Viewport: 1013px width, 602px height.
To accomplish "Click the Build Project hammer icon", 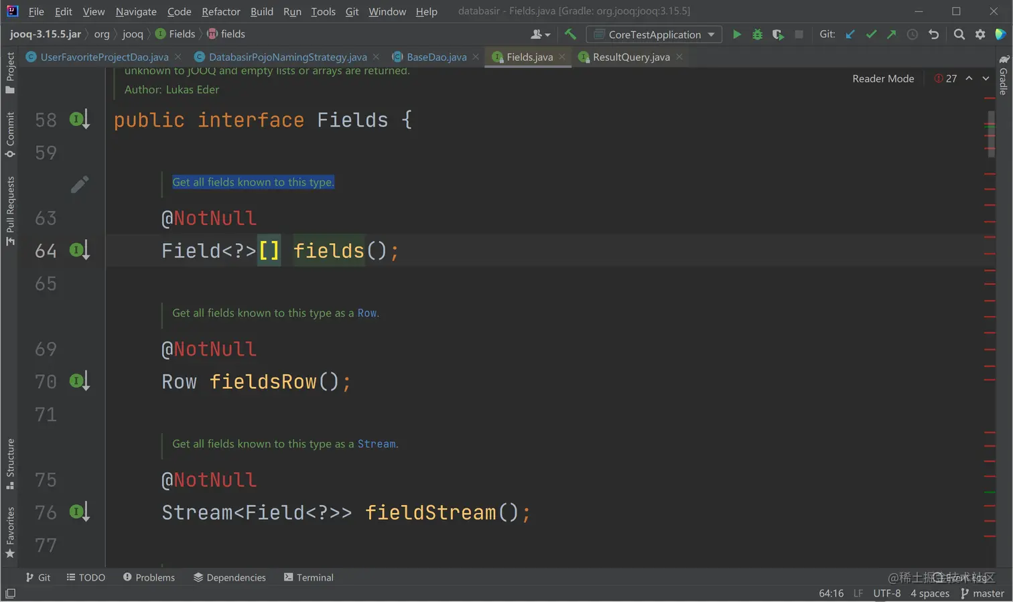I will (x=570, y=34).
